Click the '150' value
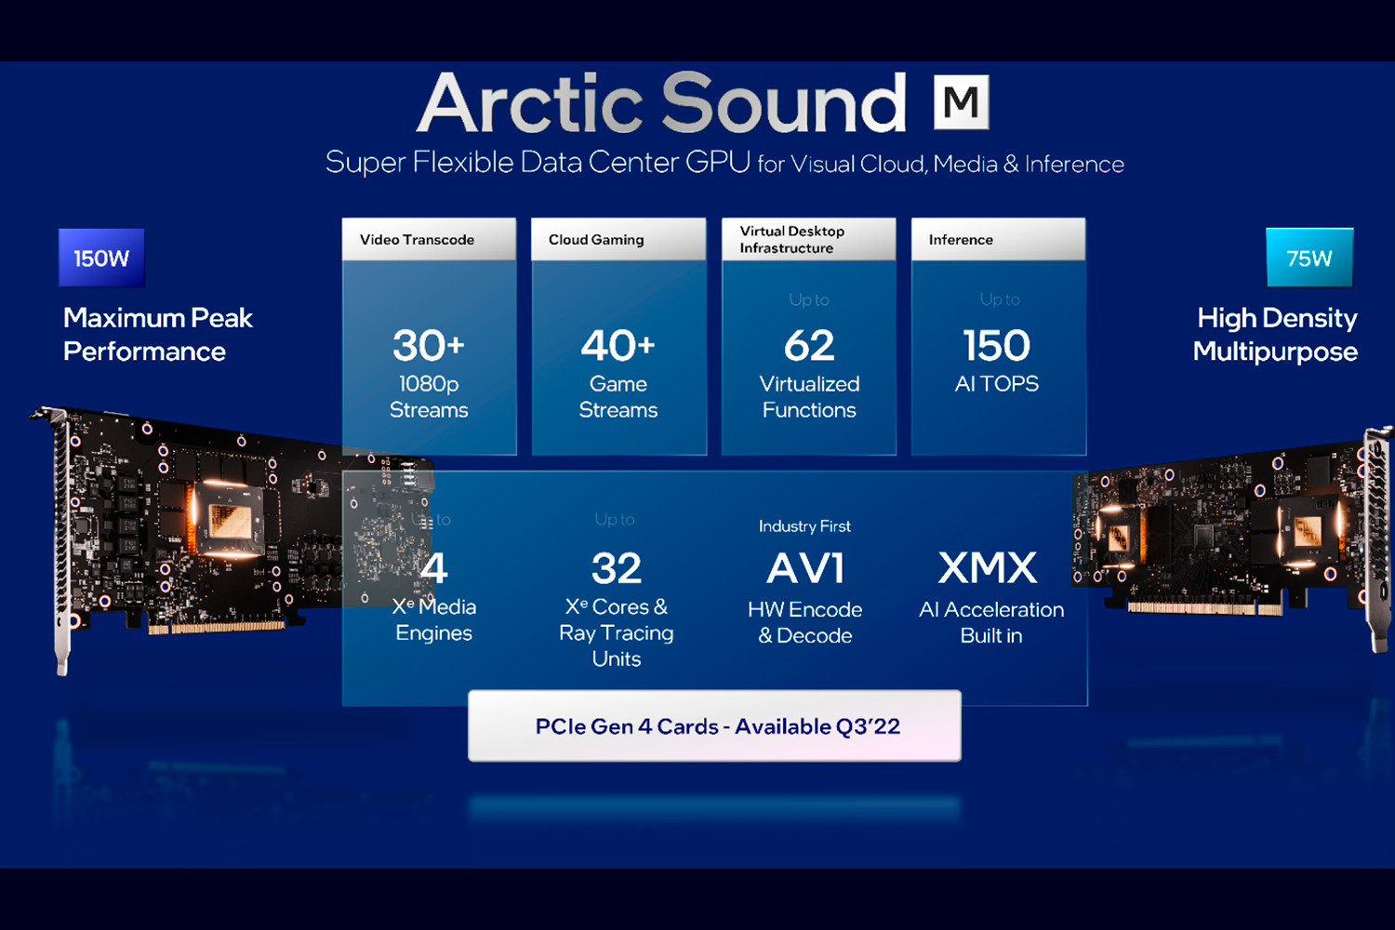The width and height of the screenshot is (1395, 930). tap(997, 346)
